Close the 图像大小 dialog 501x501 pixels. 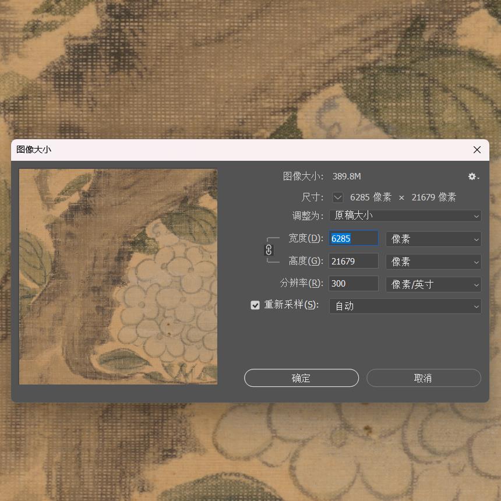477,150
